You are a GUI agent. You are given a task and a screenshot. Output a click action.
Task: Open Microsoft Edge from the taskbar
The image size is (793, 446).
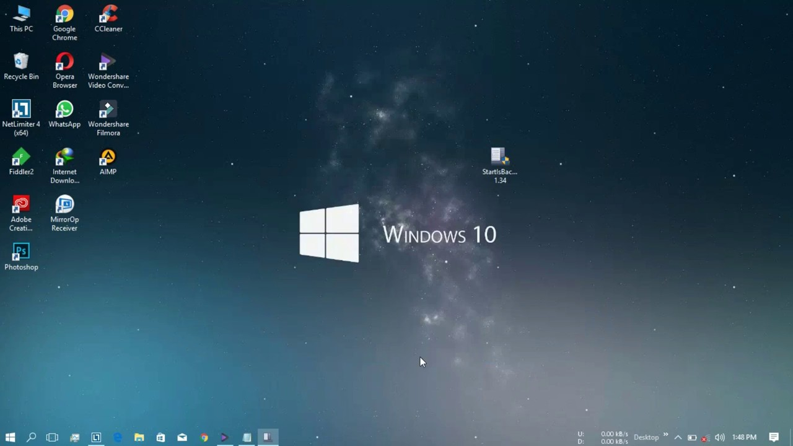pyautogui.click(x=118, y=437)
